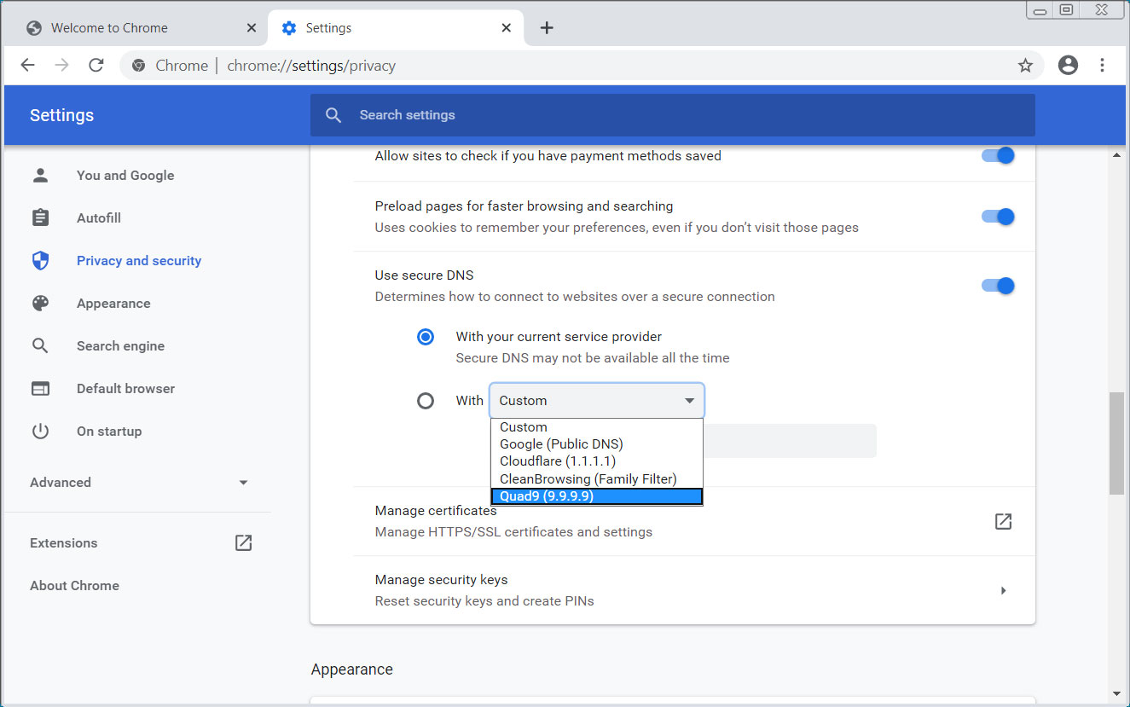The image size is (1130, 707).
Task: Choose CleanBrowsing (Family Filter) option
Action: click(597, 479)
